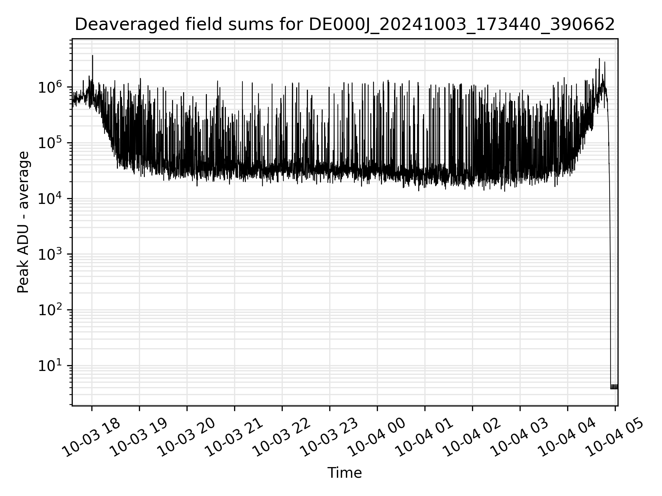The width and height of the screenshot is (662, 496).
Task: Click the y tick label 10^2
Action: tap(50, 309)
